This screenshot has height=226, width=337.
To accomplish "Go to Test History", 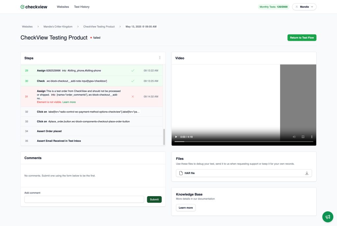I will pos(82,7).
